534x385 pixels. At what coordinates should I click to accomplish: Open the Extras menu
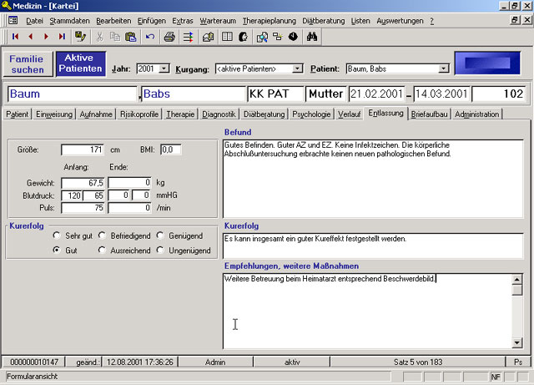pos(183,21)
